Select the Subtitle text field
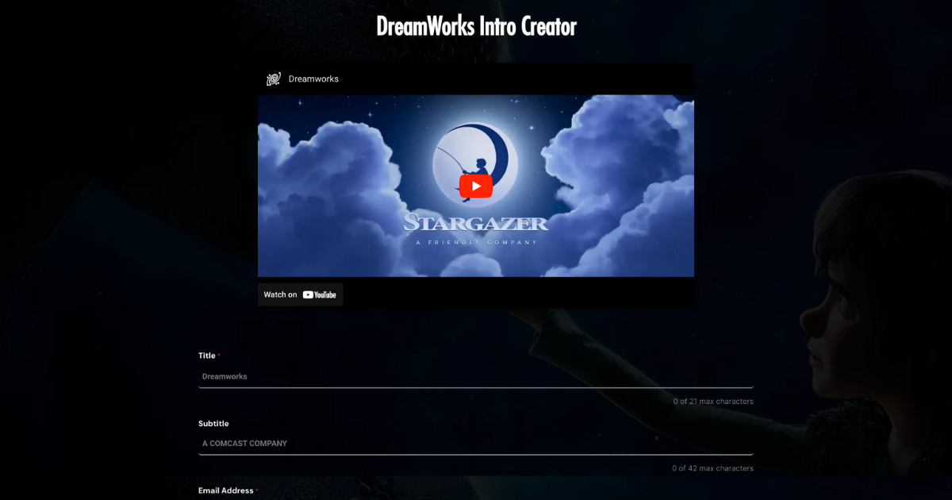This screenshot has width=952, height=500. (475, 444)
